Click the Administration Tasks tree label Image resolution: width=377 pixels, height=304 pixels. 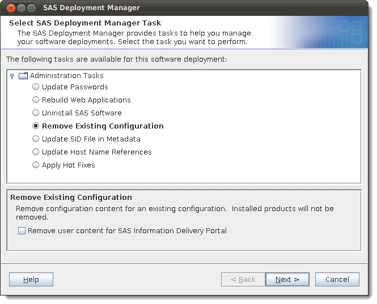(66, 76)
